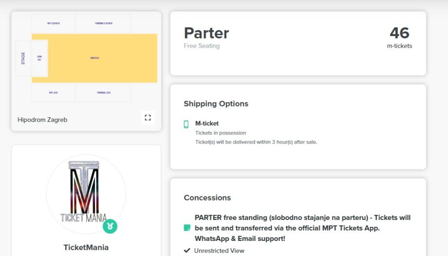Image resolution: width=448 pixels, height=256 pixels.
Task: Choose the Tribina Sjever section on map
Action: point(103,23)
